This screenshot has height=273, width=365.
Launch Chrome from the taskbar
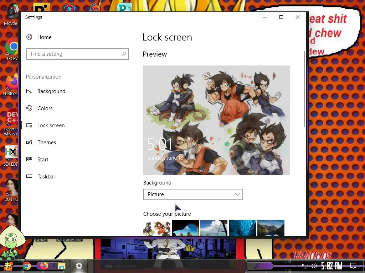pyautogui.click(x=26, y=266)
